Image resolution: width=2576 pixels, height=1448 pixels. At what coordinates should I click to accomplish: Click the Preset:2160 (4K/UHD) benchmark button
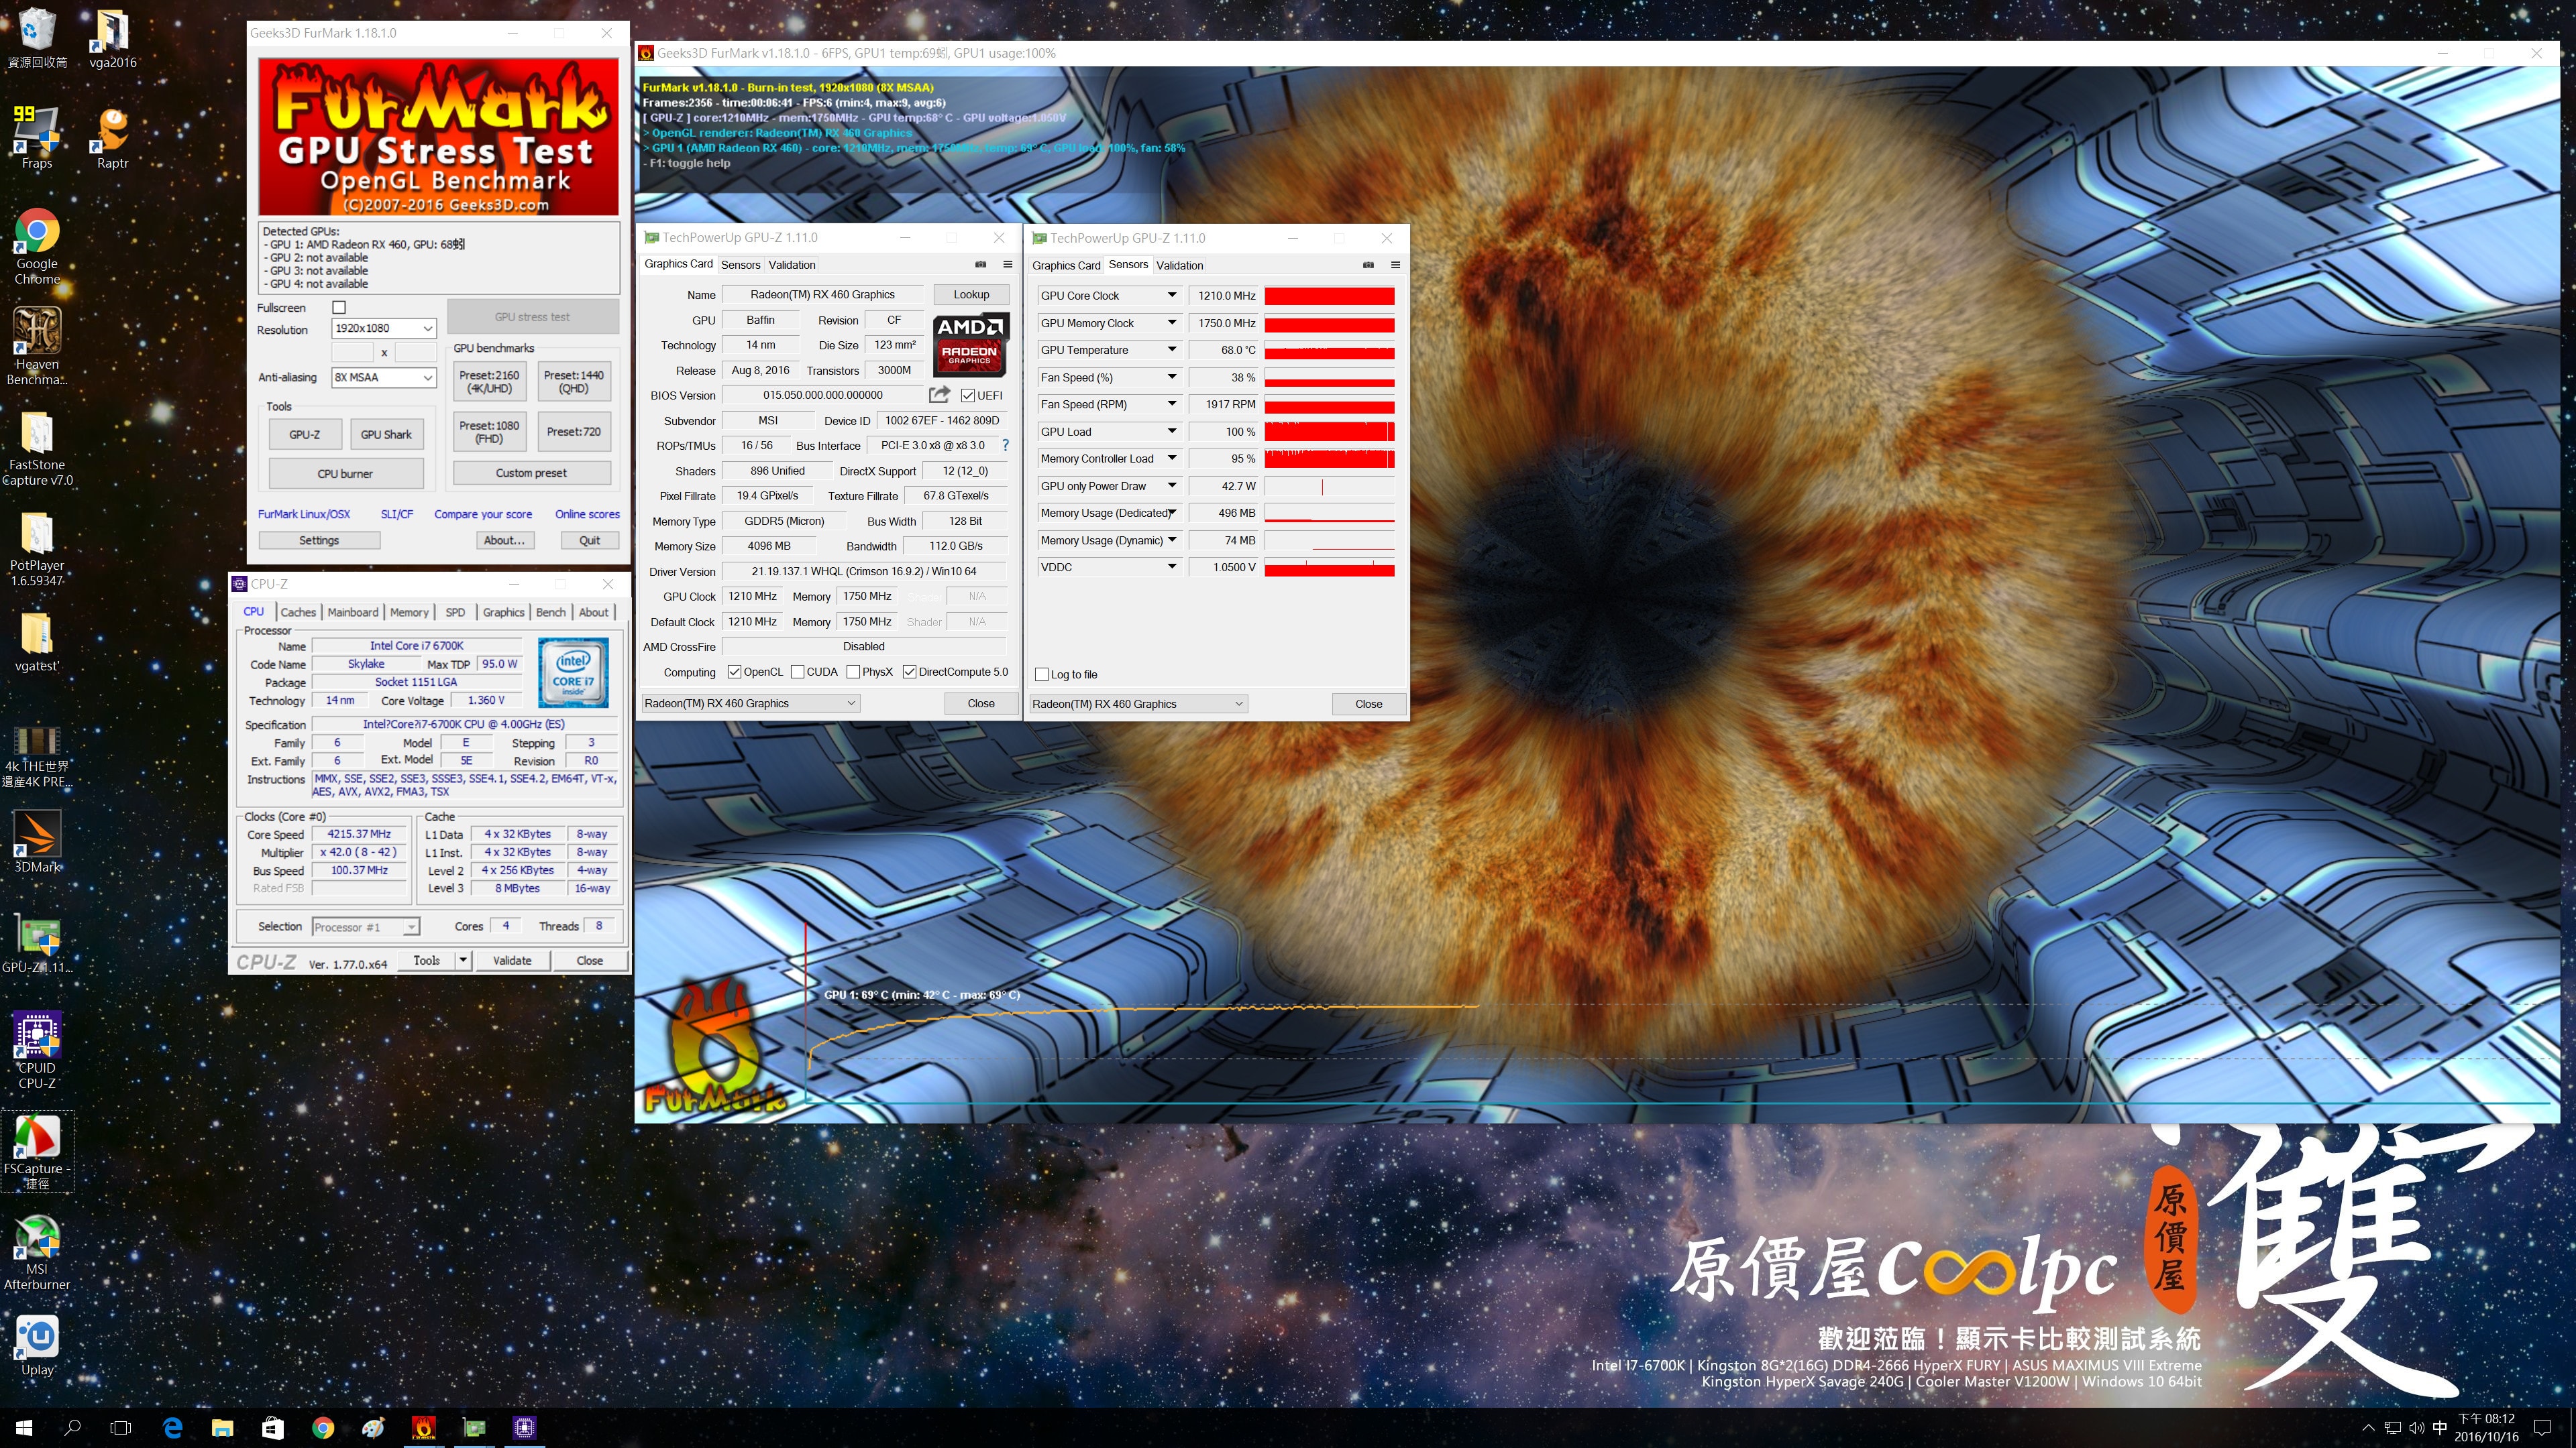pos(490,381)
